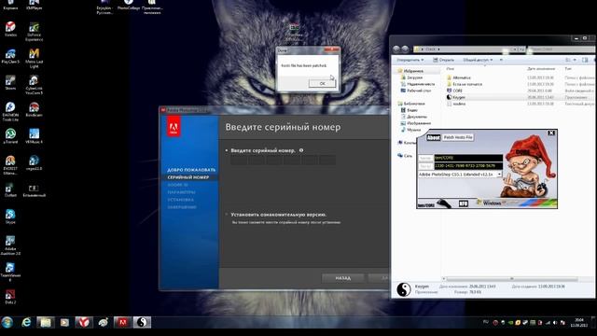The width and height of the screenshot is (597, 336).
Task: Select the readme file in the file list
Action: click(x=459, y=104)
